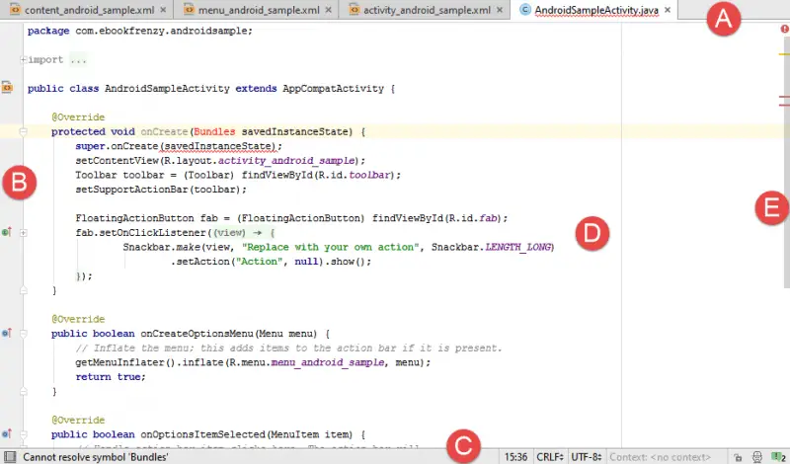
Task: Click override gutter icon beside onCreateOptionsMenu
Action: 7,334
